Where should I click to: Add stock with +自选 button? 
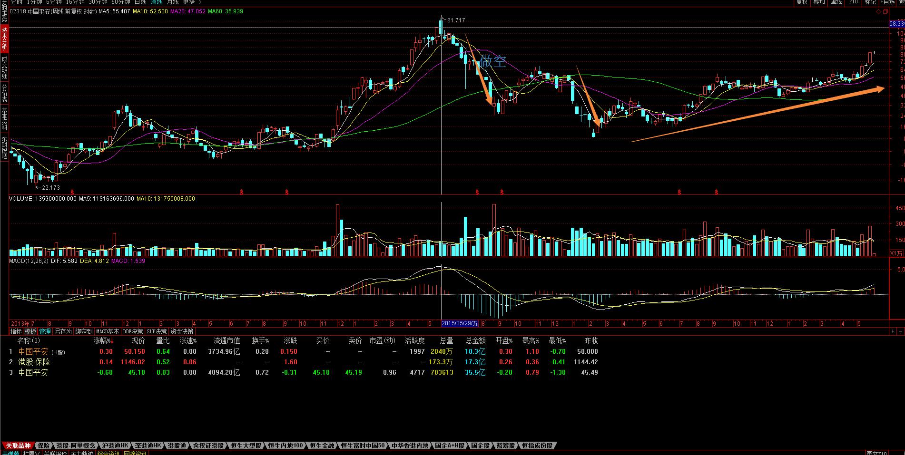888,2
